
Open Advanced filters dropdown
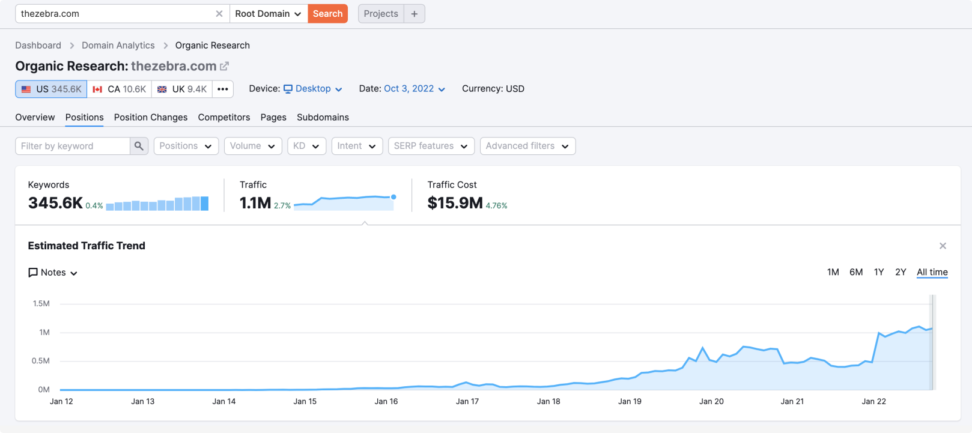point(527,146)
